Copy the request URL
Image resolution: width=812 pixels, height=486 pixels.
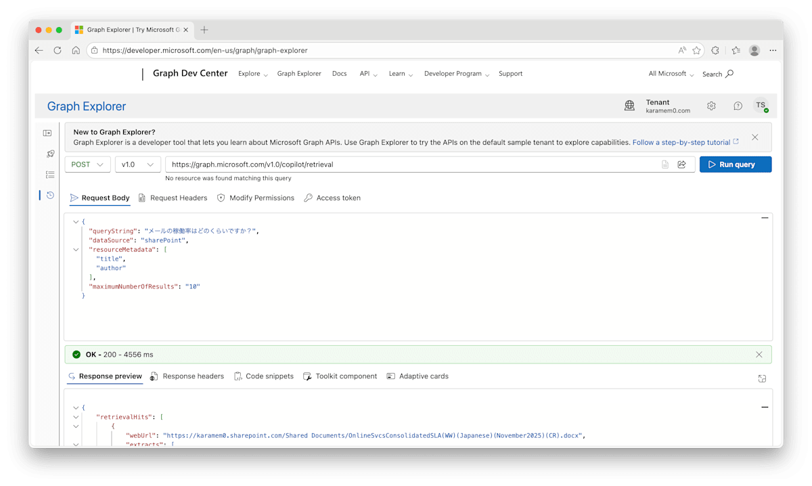coord(664,164)
